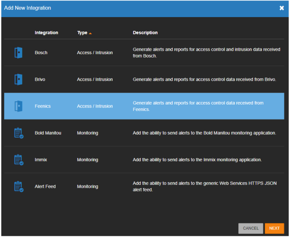This screenshot has height=238, width=290.
Task: Click the Feenics door icon
Action: tap(18, 106)
